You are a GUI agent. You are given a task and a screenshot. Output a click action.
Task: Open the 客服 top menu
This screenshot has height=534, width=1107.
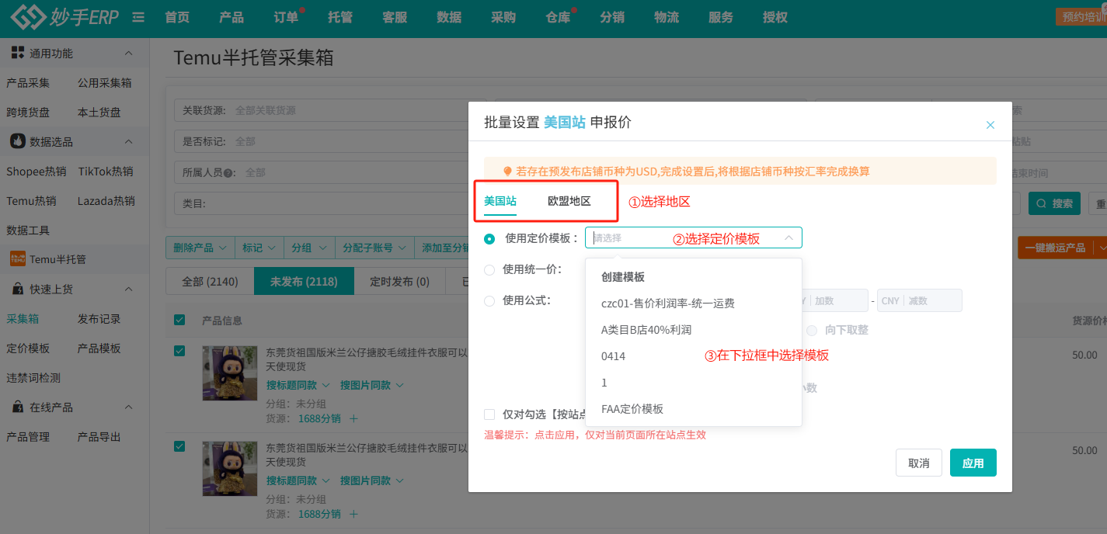tap(395, 17)
